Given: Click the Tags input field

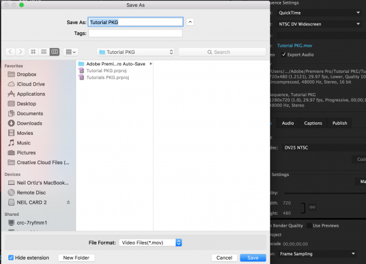Looking at the screenshot, I should click(x=135, y=34).
